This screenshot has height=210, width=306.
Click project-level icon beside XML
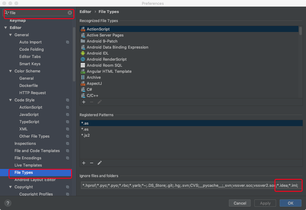(67, 129)
